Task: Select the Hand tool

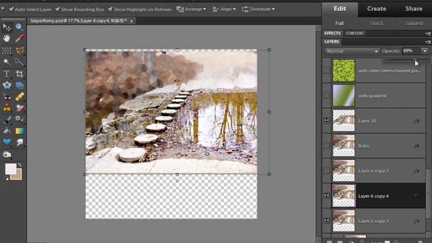Action: click(x=7, y=38)
